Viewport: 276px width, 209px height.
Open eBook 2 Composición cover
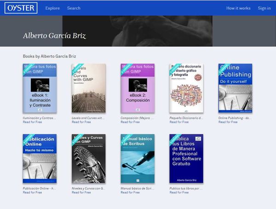click(x=138, y=88)
